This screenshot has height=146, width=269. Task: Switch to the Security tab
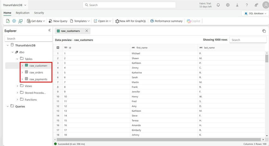(x=39, y=13)
